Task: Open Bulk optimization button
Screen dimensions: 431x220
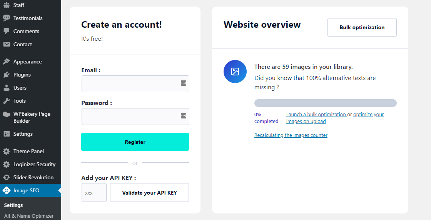Action: pyautogui.click(x=362, y=27)
